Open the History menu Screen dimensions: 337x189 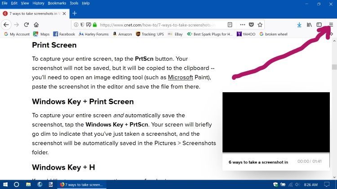(x=38, y=3)
